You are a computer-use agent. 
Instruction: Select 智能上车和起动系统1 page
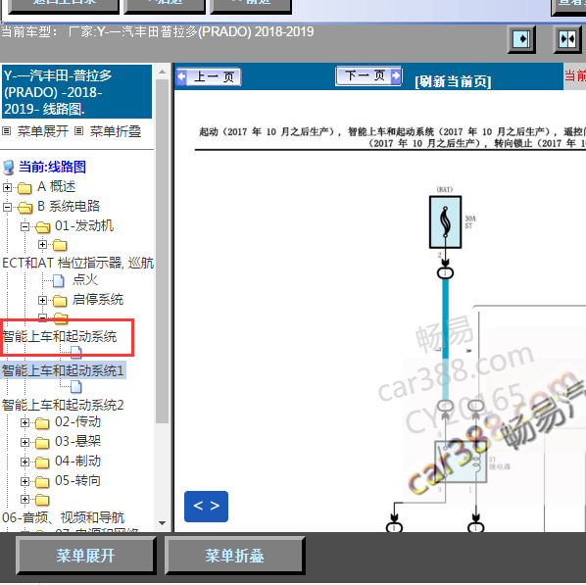pyautogui.click(x=63, y=370)
